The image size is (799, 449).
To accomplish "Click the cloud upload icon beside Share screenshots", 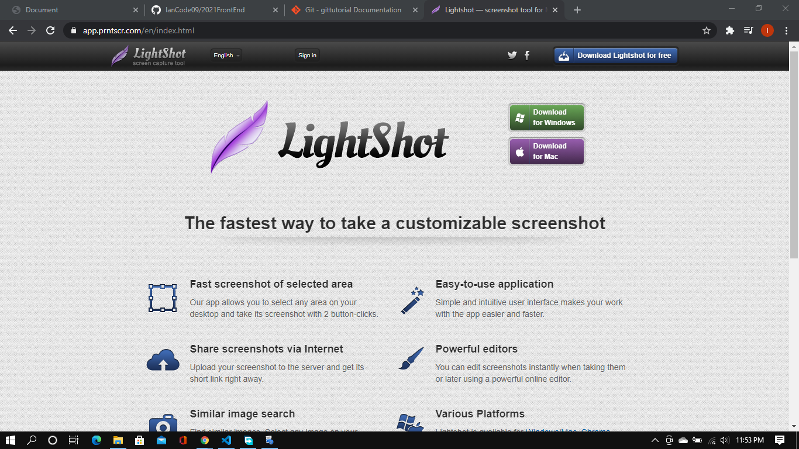I will point(163,360).
